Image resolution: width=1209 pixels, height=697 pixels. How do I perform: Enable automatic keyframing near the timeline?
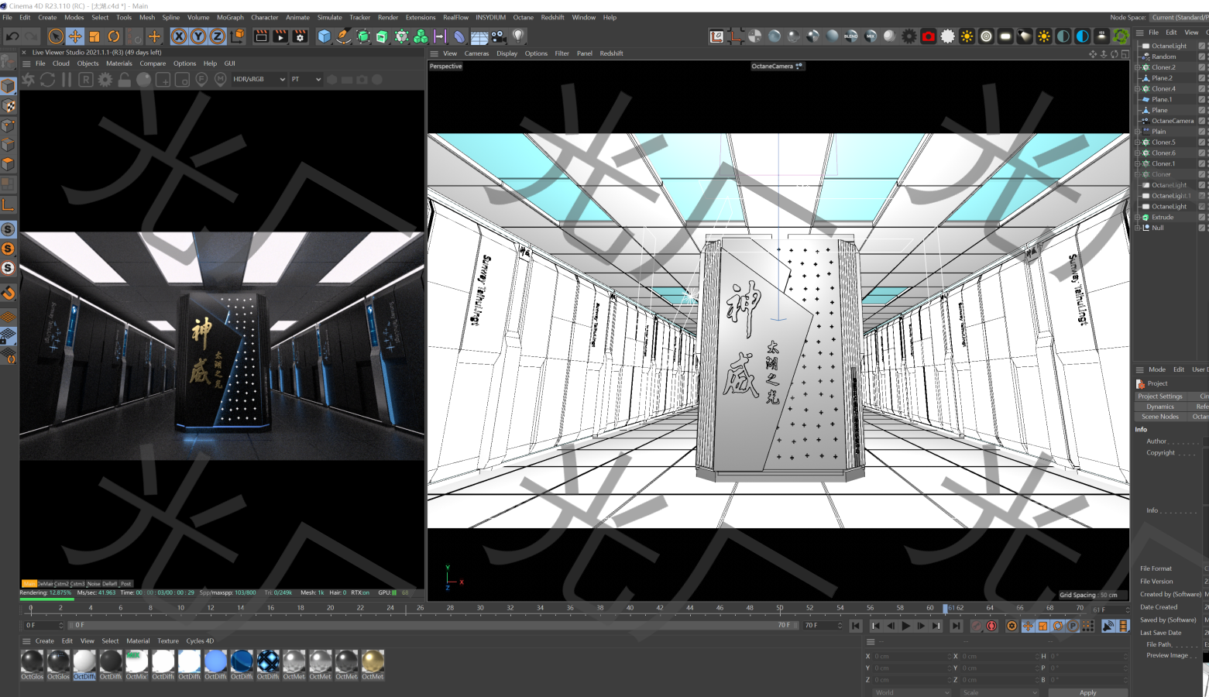coord(991,625)
